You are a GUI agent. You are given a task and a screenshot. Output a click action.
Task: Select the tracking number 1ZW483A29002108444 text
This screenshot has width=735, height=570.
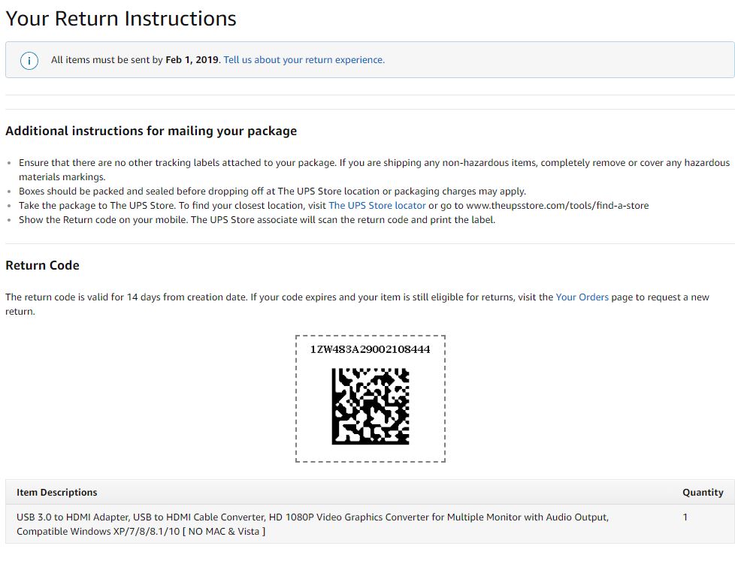[x=370, y=349]
